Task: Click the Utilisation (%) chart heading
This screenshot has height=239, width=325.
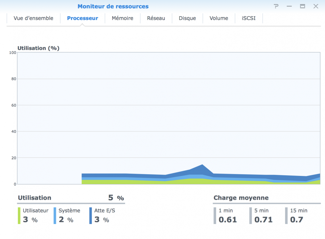Action: pos(38,48)
